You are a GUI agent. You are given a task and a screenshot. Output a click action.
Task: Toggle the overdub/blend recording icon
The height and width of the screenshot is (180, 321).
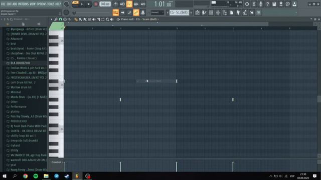pyautogui.click(x=136, y=4)
